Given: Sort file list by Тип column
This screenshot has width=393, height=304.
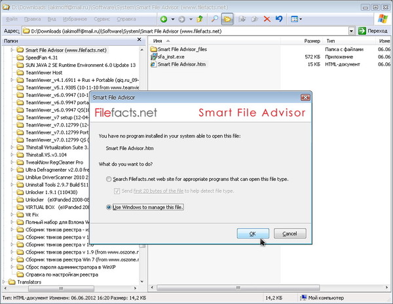Looking at the screenshot, I should (330, 41).
